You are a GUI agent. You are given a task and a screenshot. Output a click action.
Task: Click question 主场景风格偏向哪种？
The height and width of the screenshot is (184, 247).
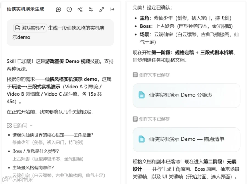(33, 168)
